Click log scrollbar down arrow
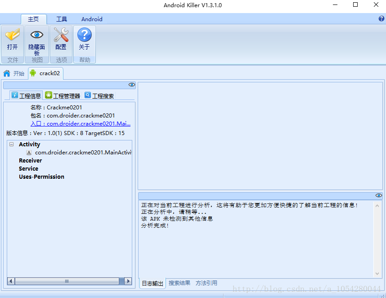The width and height of the screenshot is (386, 298). (377, 274)
